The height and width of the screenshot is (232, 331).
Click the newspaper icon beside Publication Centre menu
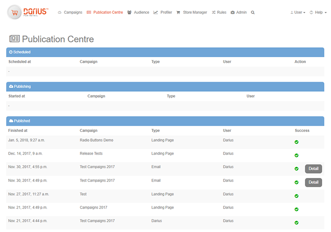[89, 12]
